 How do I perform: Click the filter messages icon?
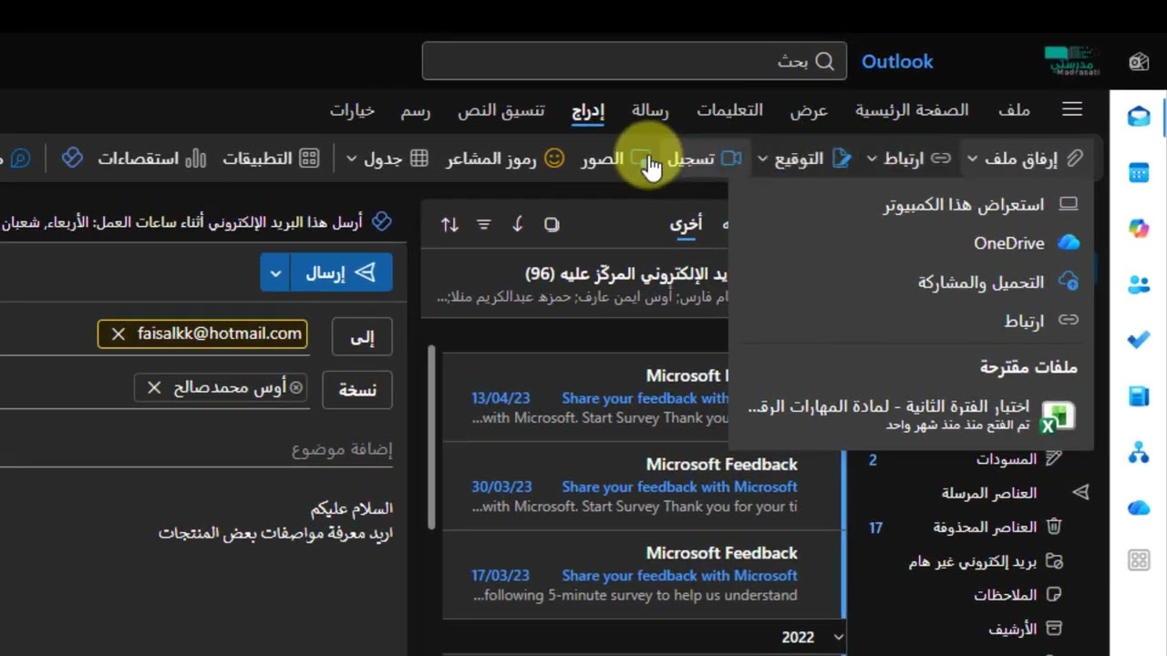(x=483, y=224)
